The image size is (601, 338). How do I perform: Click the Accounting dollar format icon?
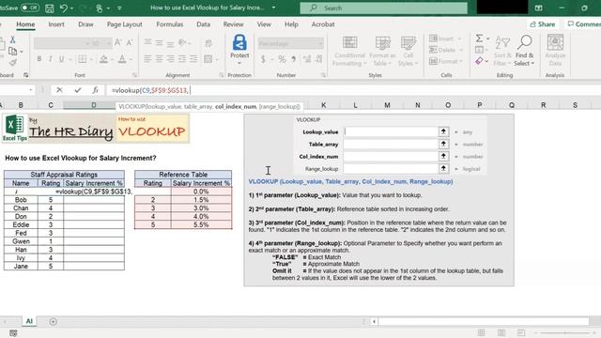point(263,59)
